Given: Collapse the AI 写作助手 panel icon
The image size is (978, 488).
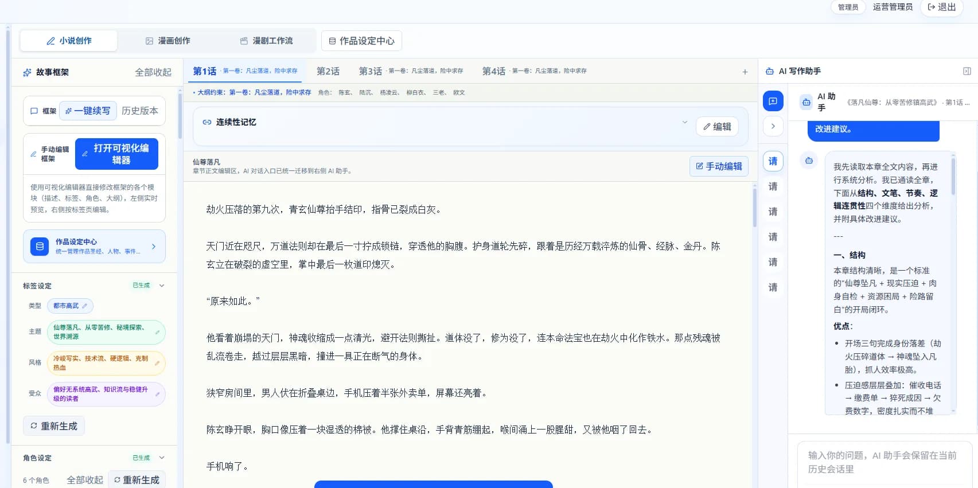Looking at the screenshot, I should [967, 71].
